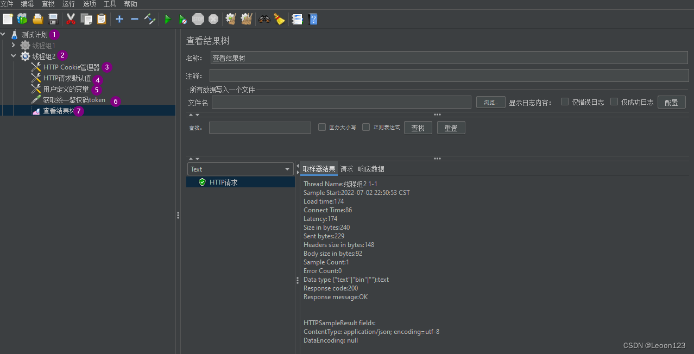Click the Clear All double broom icon
This screenshot has width=694, height=354.
[x=247, y=19]
